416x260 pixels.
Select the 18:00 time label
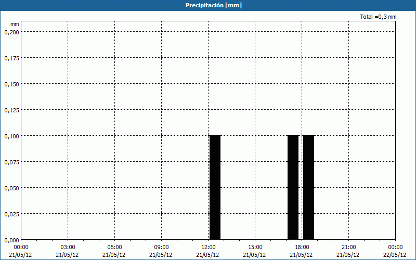(302, 247)
